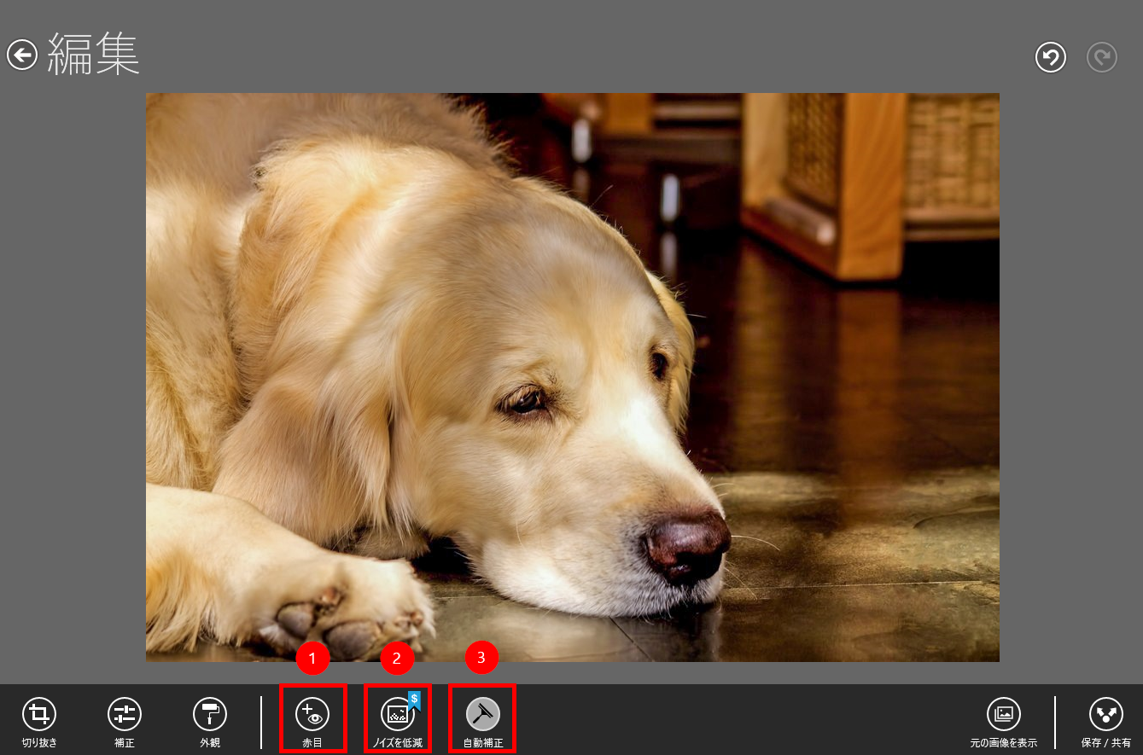Redo the previous edit
1143x755 pixels.
click(1102, 57)
